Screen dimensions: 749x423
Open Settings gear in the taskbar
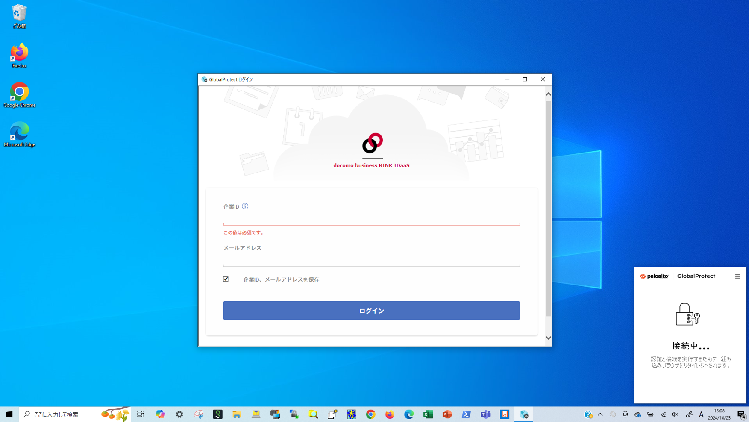(x=179, y=414)
